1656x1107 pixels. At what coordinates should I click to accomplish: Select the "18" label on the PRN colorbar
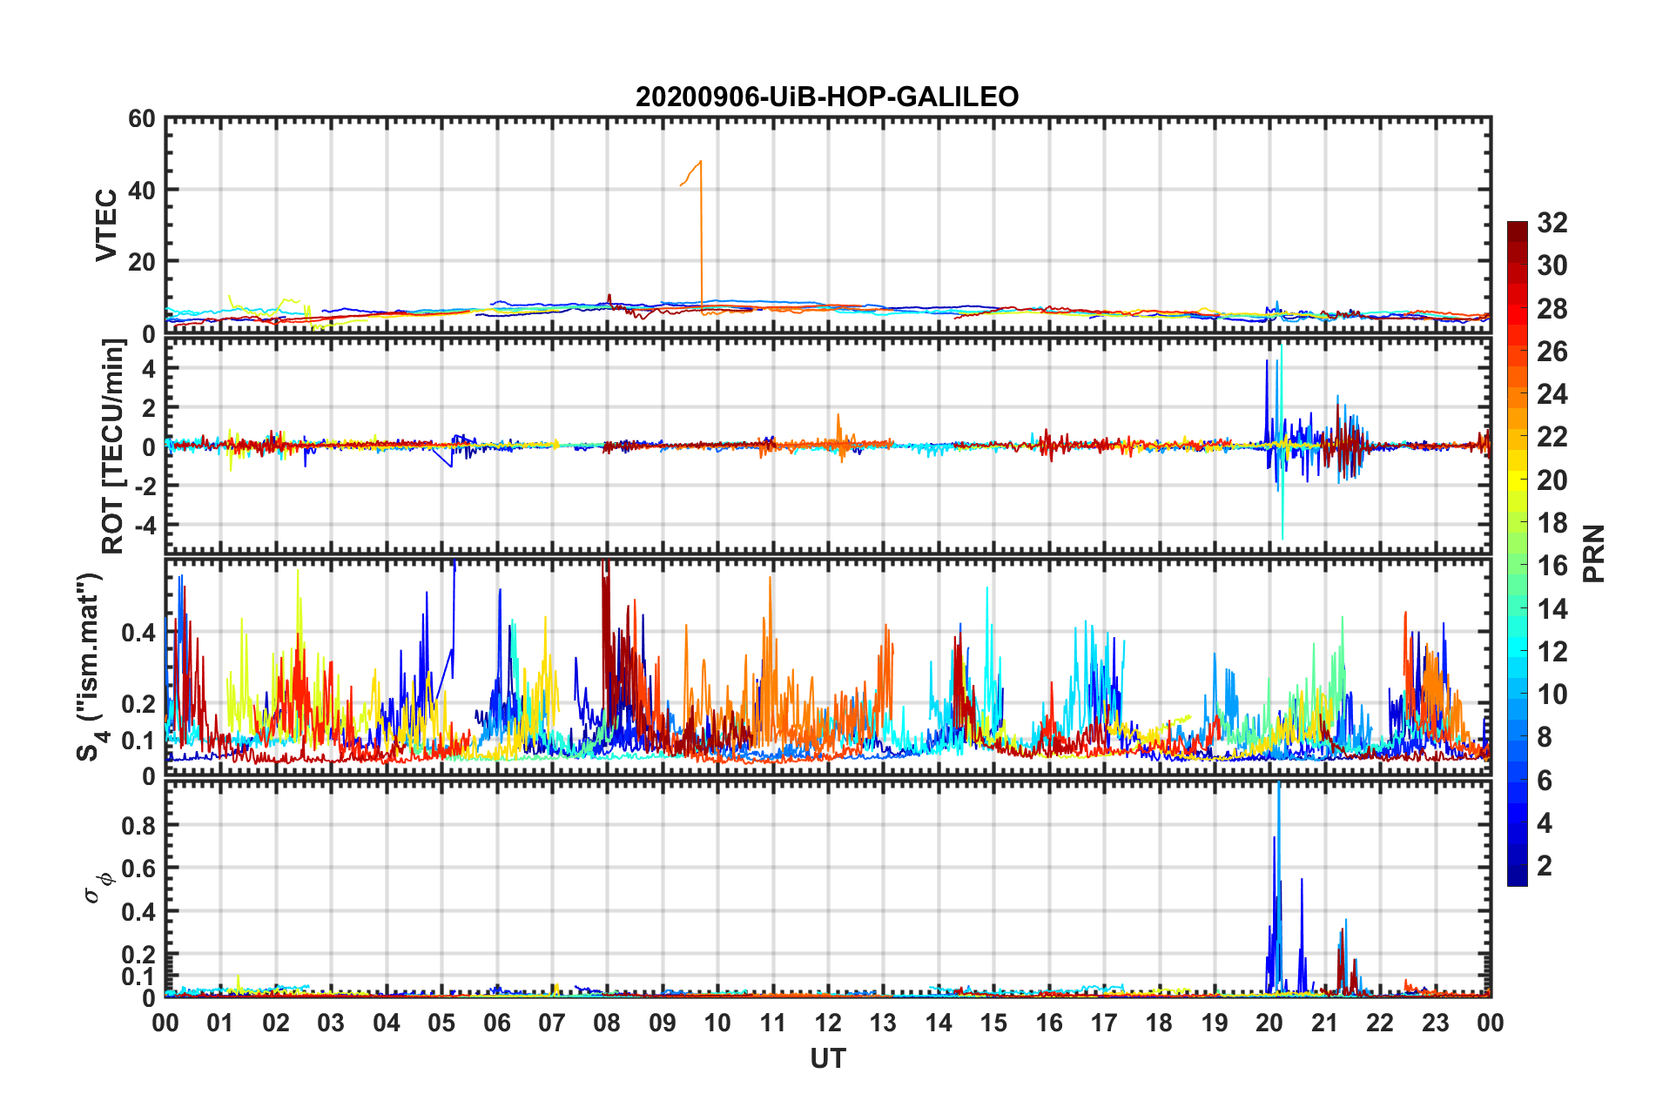point(1552,523)
